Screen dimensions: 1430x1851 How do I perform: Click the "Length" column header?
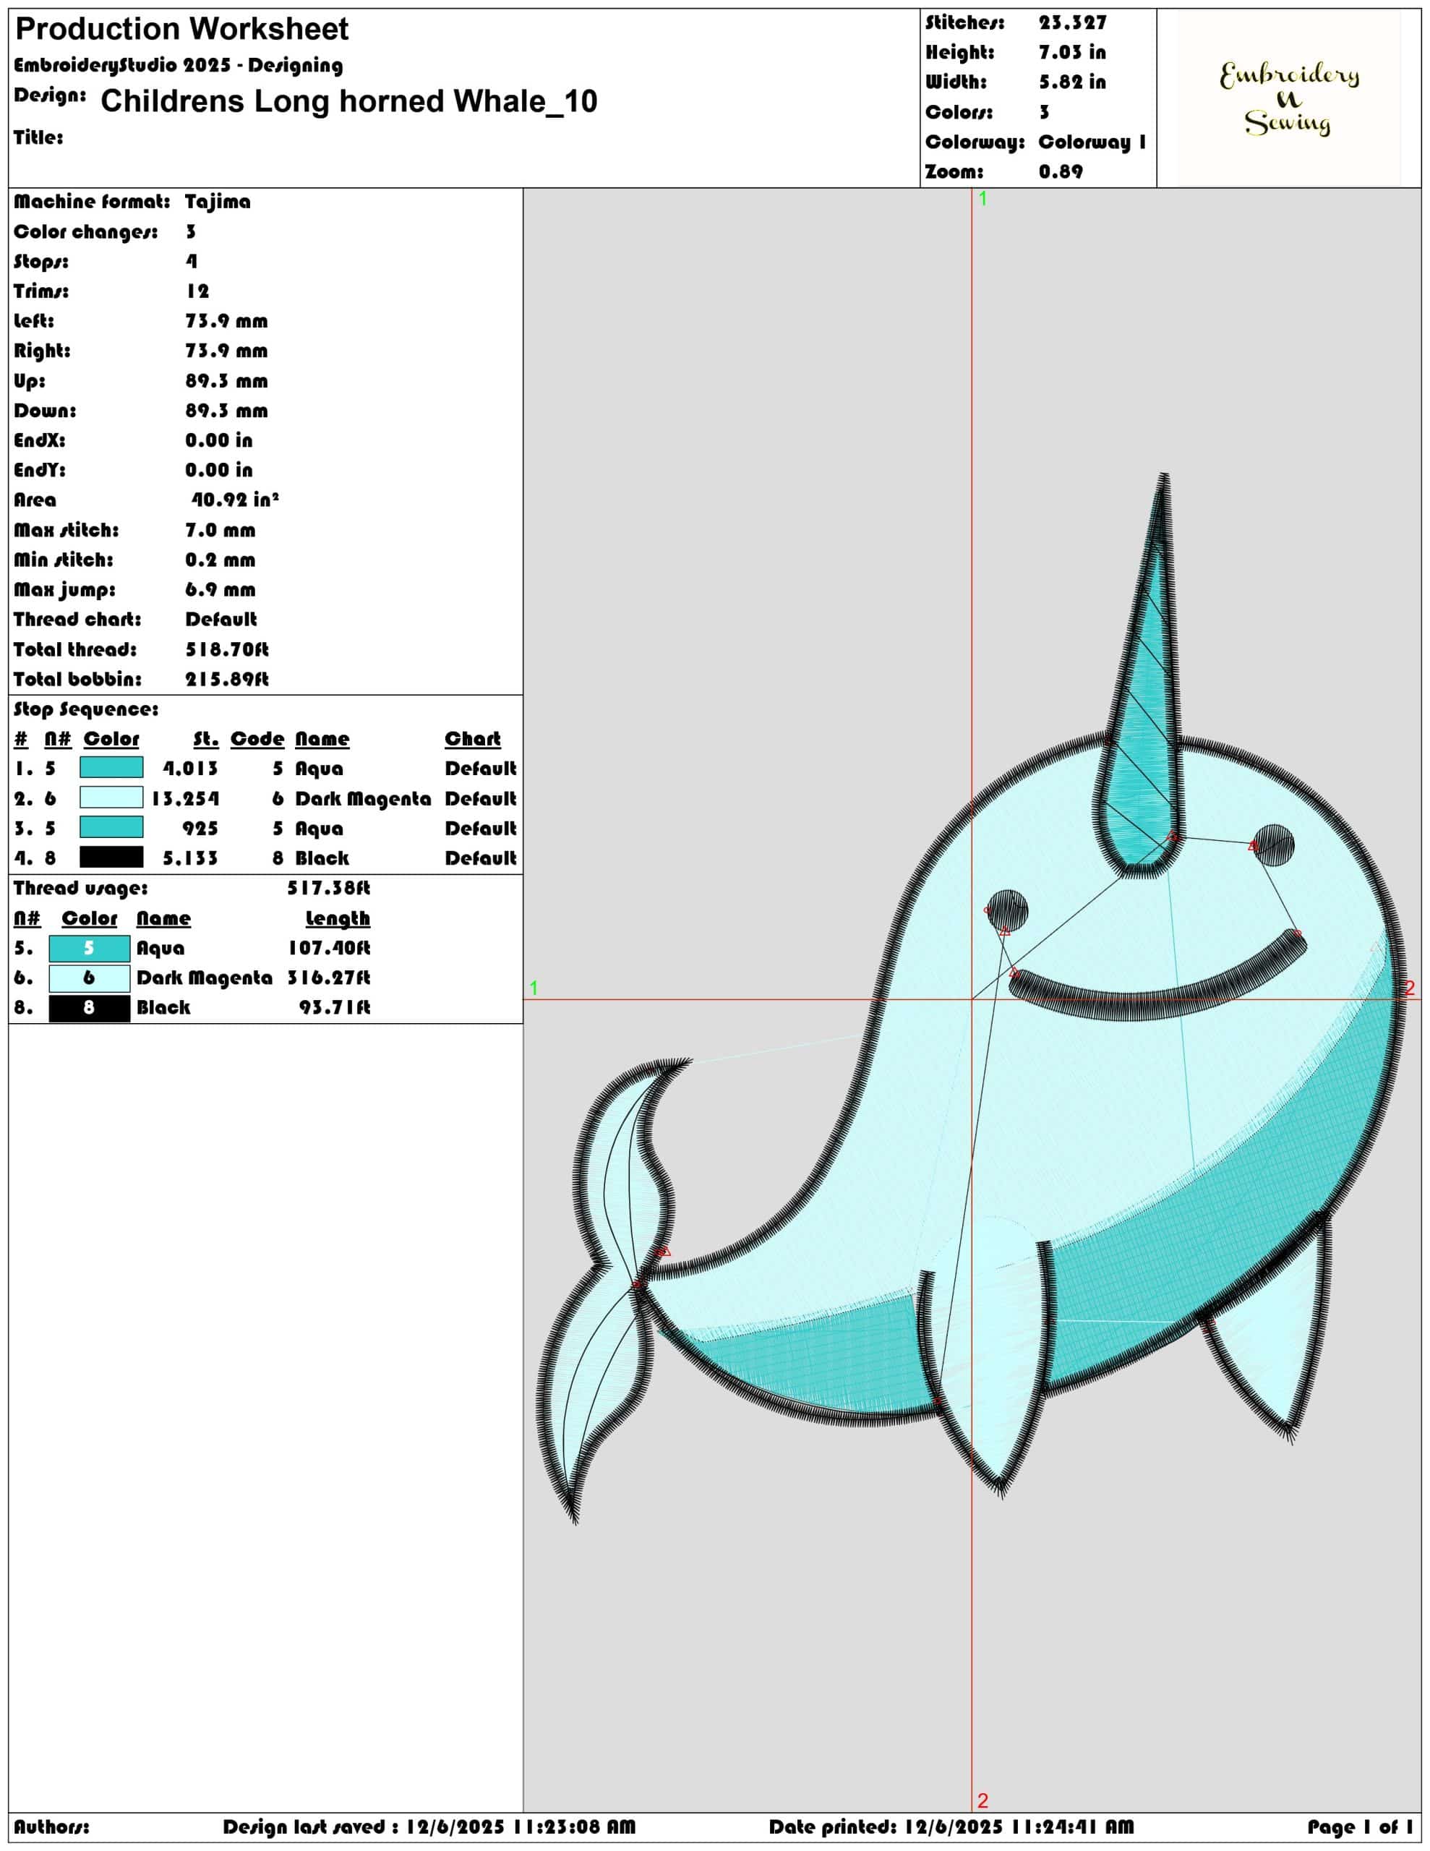point(338,919)
